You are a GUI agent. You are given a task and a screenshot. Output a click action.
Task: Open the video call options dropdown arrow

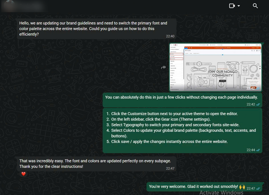click(x=239, y=6)
